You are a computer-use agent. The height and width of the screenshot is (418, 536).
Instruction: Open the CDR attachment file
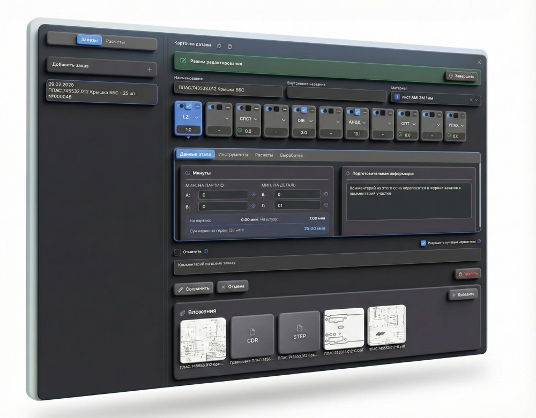point(252,336)
